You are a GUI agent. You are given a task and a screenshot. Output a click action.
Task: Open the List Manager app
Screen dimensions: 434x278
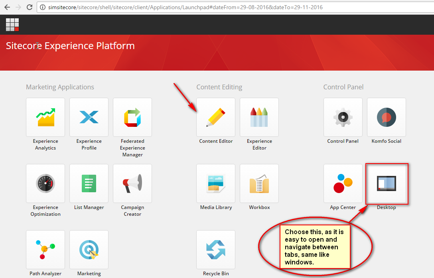[x=89, y=183]
